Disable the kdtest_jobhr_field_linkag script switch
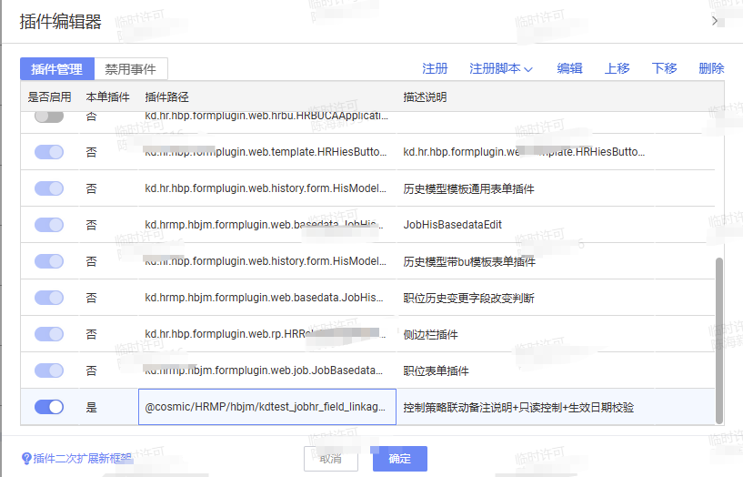Screen dimensions: 743x477 click(x=49, y=407)
